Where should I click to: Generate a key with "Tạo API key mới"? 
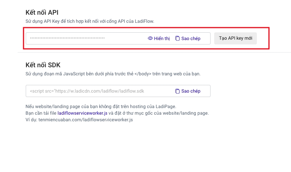click(236, 38)
